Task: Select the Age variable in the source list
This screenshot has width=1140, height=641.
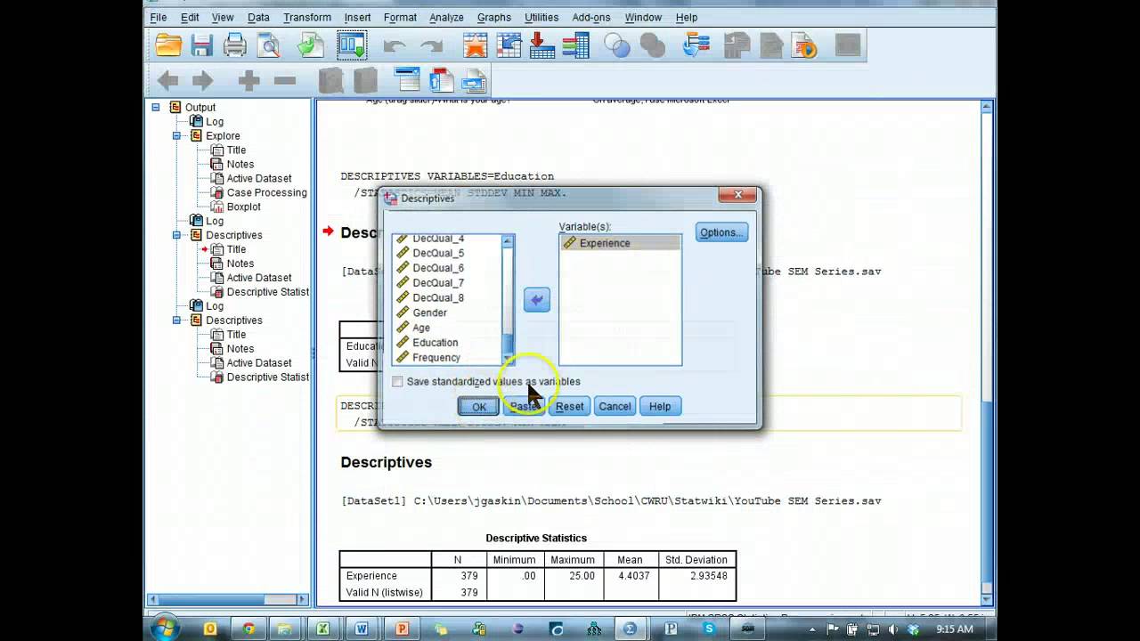Action: (421, 328)
